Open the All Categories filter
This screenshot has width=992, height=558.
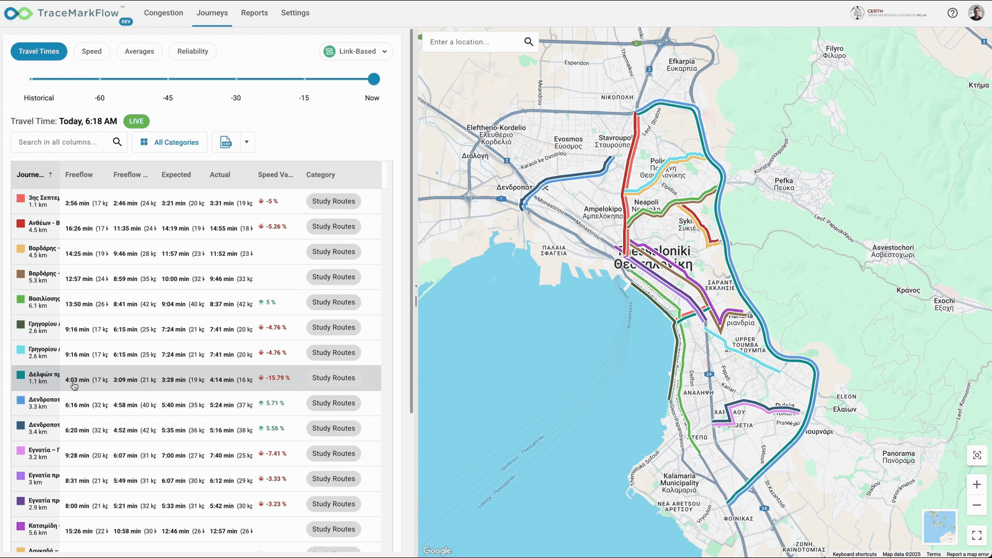[x=169, y=142]
